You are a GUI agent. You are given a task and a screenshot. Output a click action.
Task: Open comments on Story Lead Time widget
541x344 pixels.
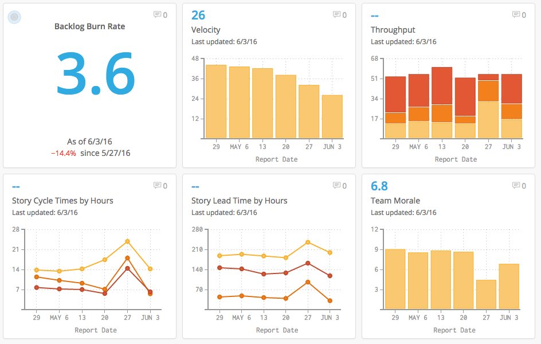click(337, 186)
